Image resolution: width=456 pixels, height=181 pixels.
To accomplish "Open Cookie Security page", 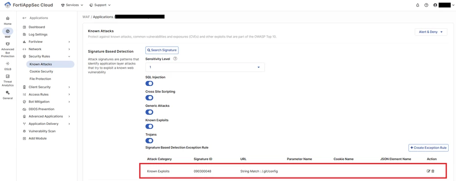I will (41, 71).
